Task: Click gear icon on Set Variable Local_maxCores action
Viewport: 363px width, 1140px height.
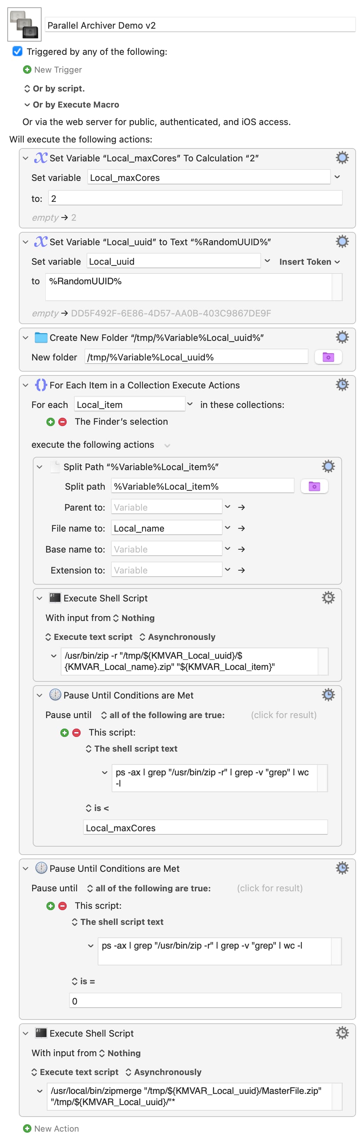Action: (x=342, y=158)
